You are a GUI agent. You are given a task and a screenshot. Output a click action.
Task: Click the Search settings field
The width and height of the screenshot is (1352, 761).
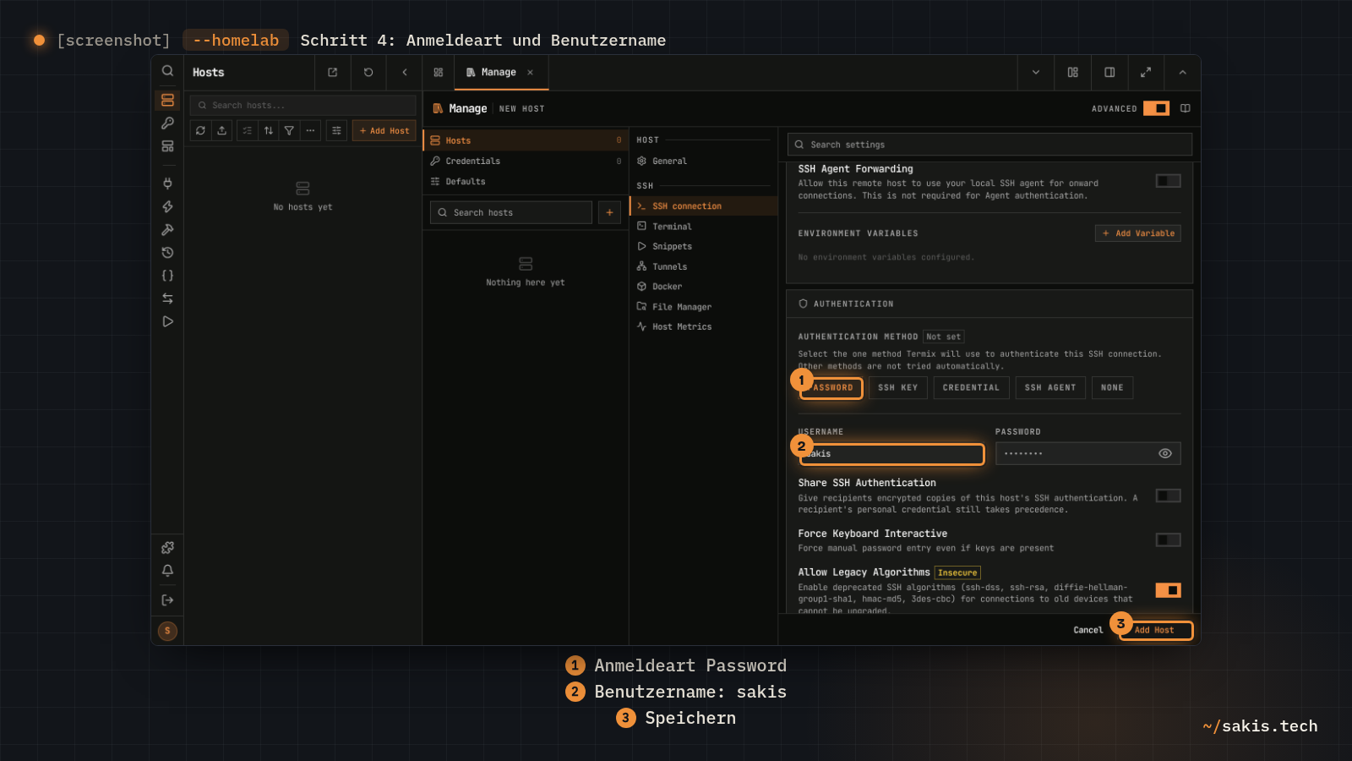tap(989, 145)
